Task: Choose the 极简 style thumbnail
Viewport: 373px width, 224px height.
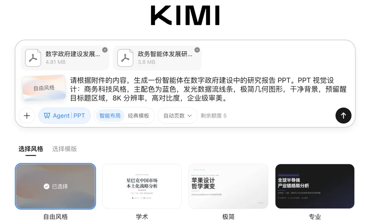Action: click(x=228, y=186)
